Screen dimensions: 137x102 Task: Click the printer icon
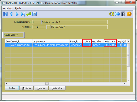tap(117, 14)
